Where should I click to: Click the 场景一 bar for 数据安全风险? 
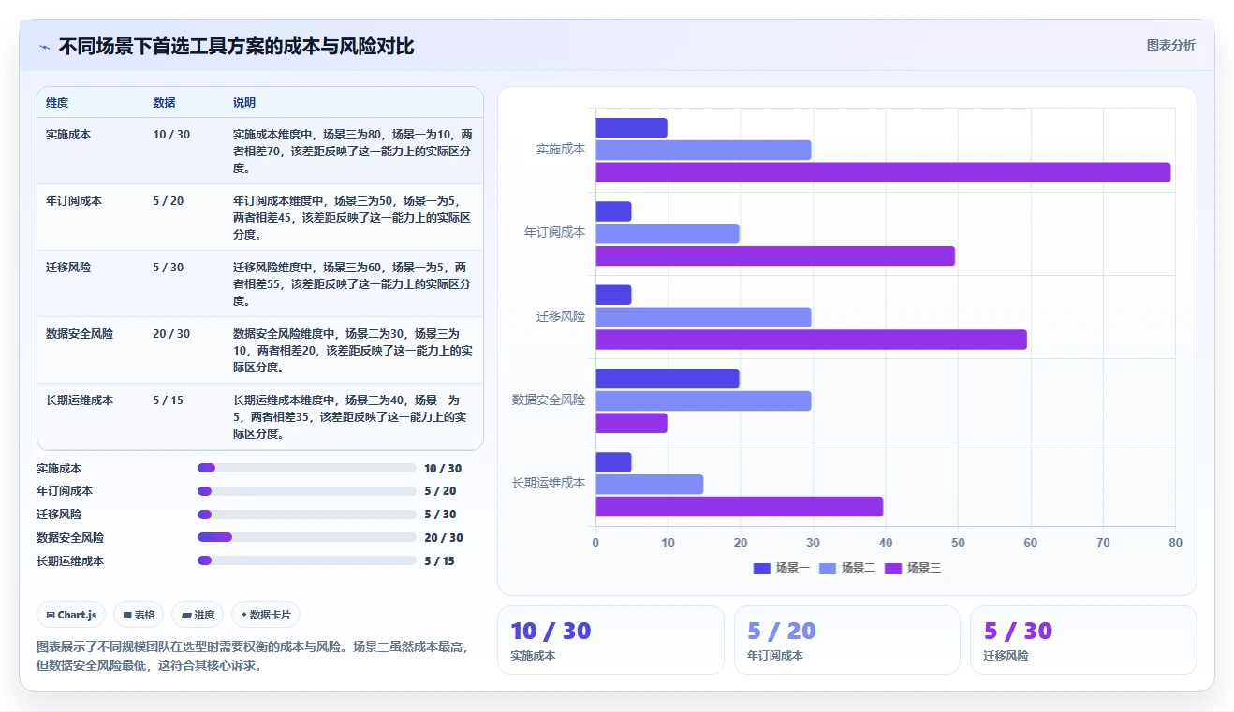coord(668,378)
